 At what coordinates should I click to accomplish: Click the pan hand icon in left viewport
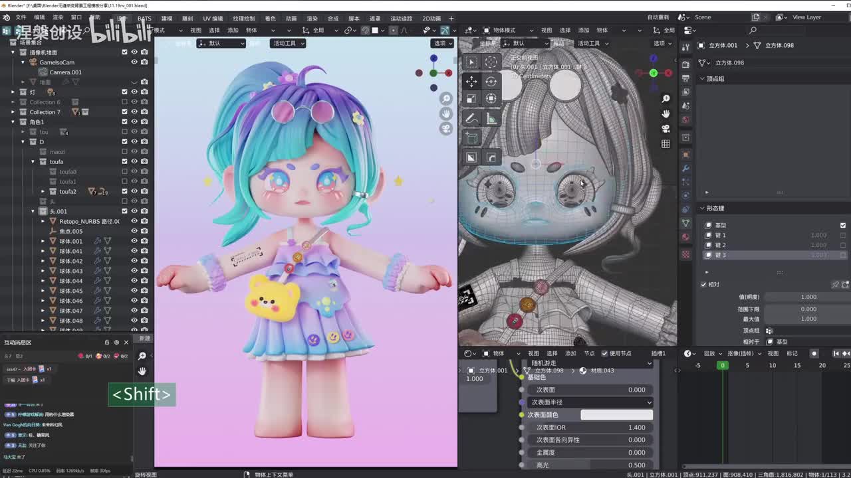click(x=446, y=114)
